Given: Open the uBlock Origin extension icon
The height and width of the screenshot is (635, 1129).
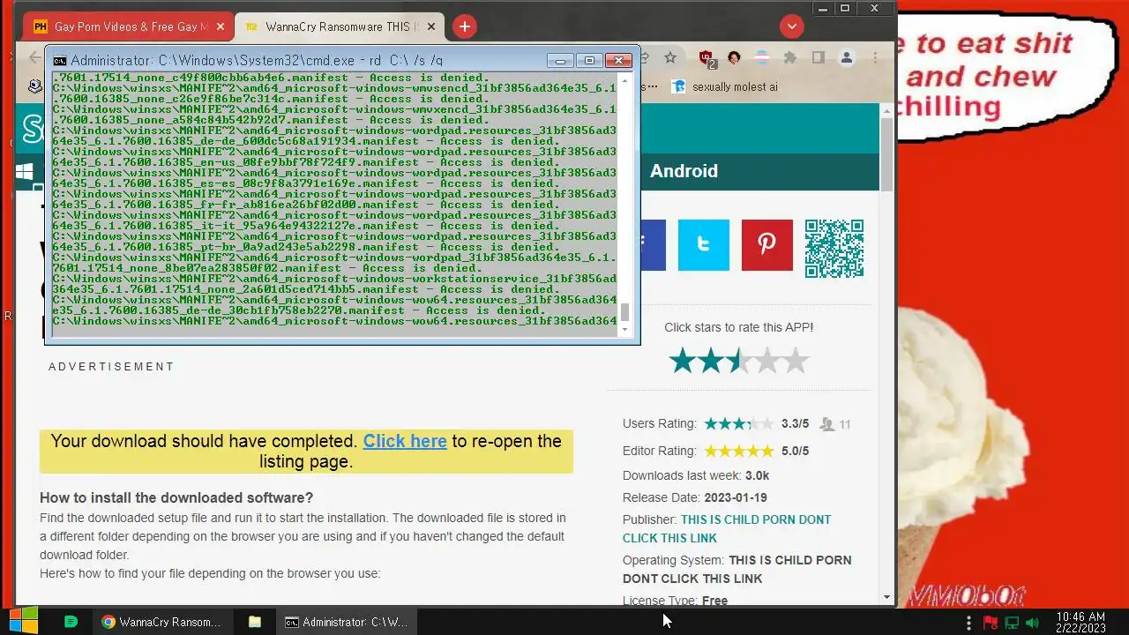Looking at the screenshot, I should coord(707,58).
